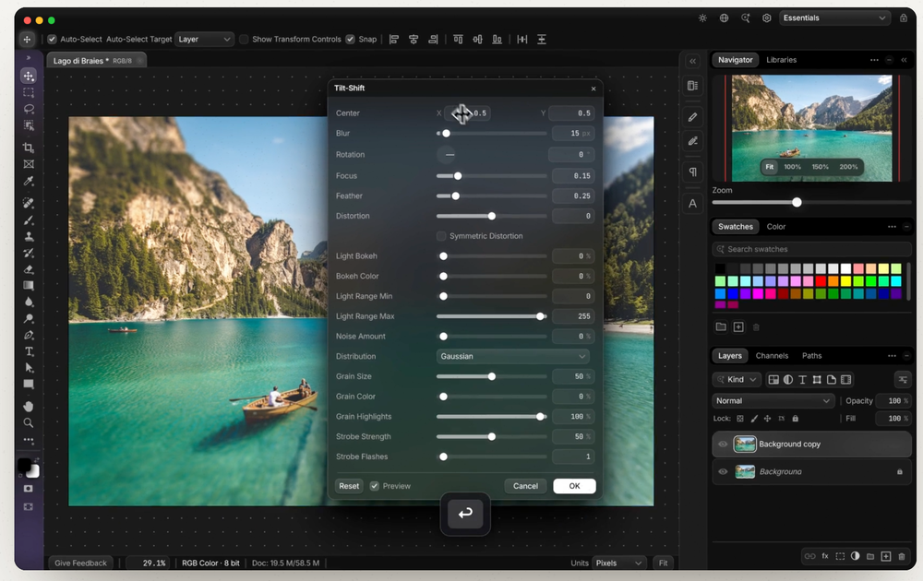The height and width of the screenshot is (581, 923).
Task: Create new layer with plus icon
Action: pos(886,556)
